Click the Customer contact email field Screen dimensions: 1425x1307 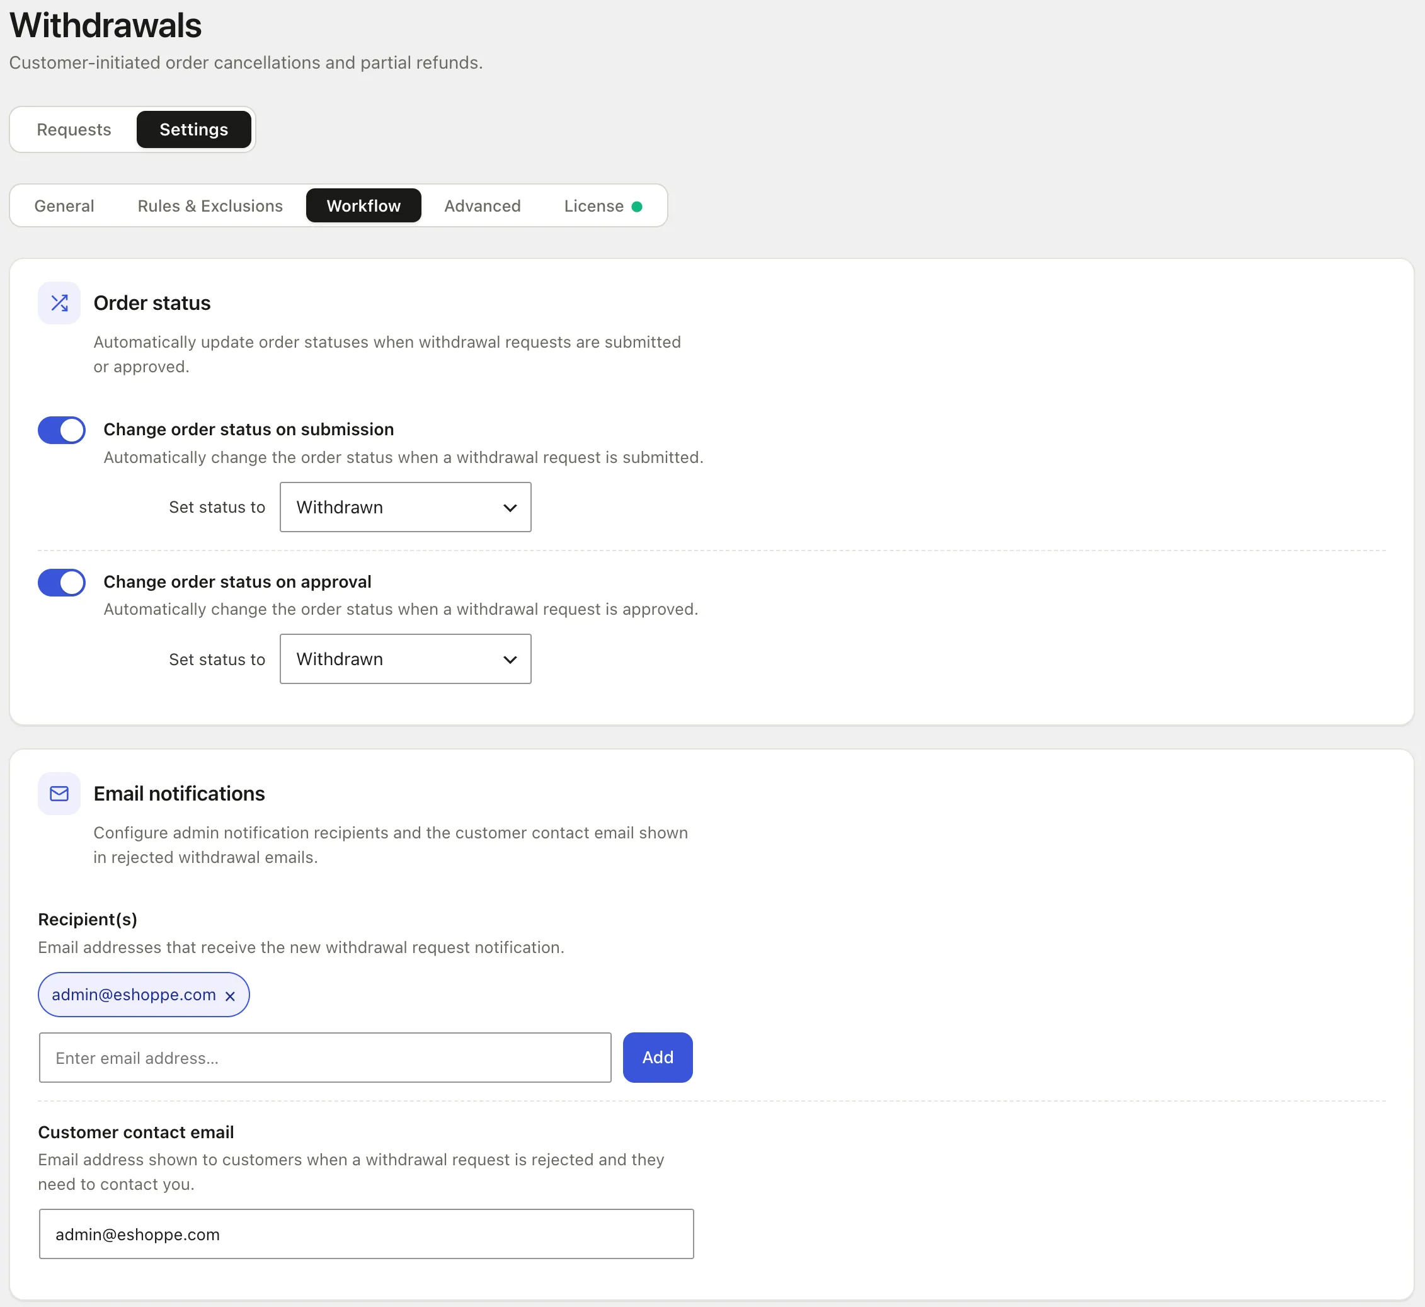click(x=366, y=1233)
